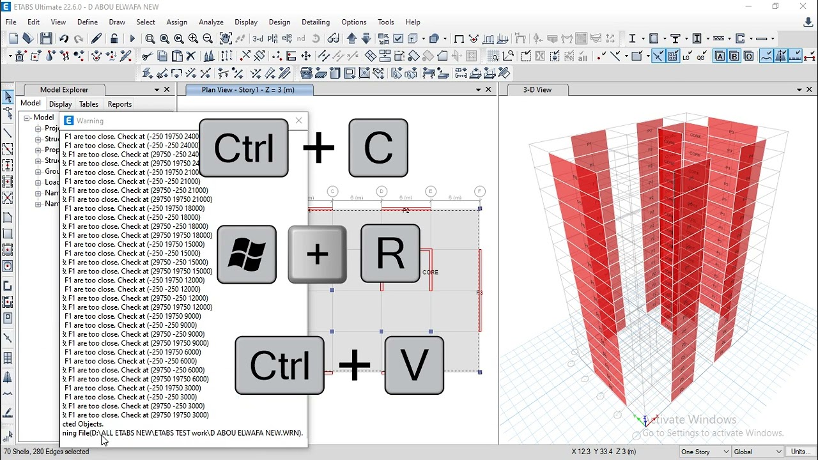
Task: Open display options glasses icon
Action: click(x=334, y=39)
